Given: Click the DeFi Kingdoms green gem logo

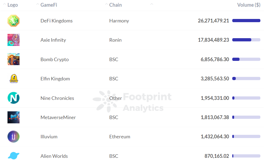Looking at the screenshot, I should (13, 21).
